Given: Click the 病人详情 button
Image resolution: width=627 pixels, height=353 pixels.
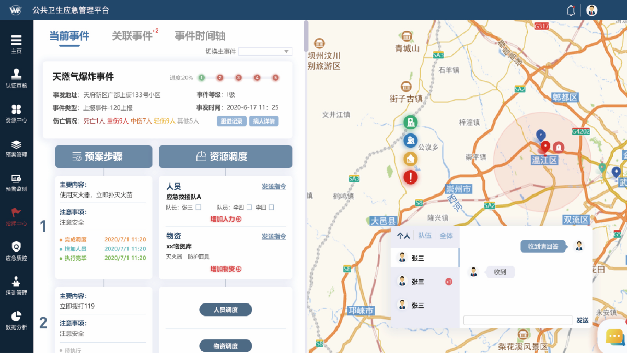Looking at the screenshot, I should point(264,121).
